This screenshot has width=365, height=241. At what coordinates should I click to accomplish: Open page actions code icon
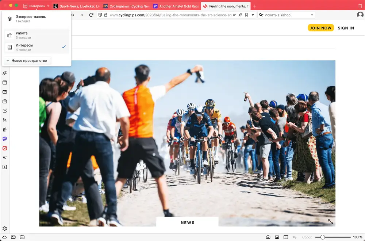(295, 237)
